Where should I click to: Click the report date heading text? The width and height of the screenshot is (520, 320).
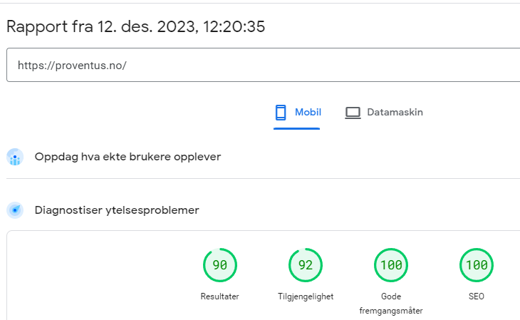pos(135,27)
